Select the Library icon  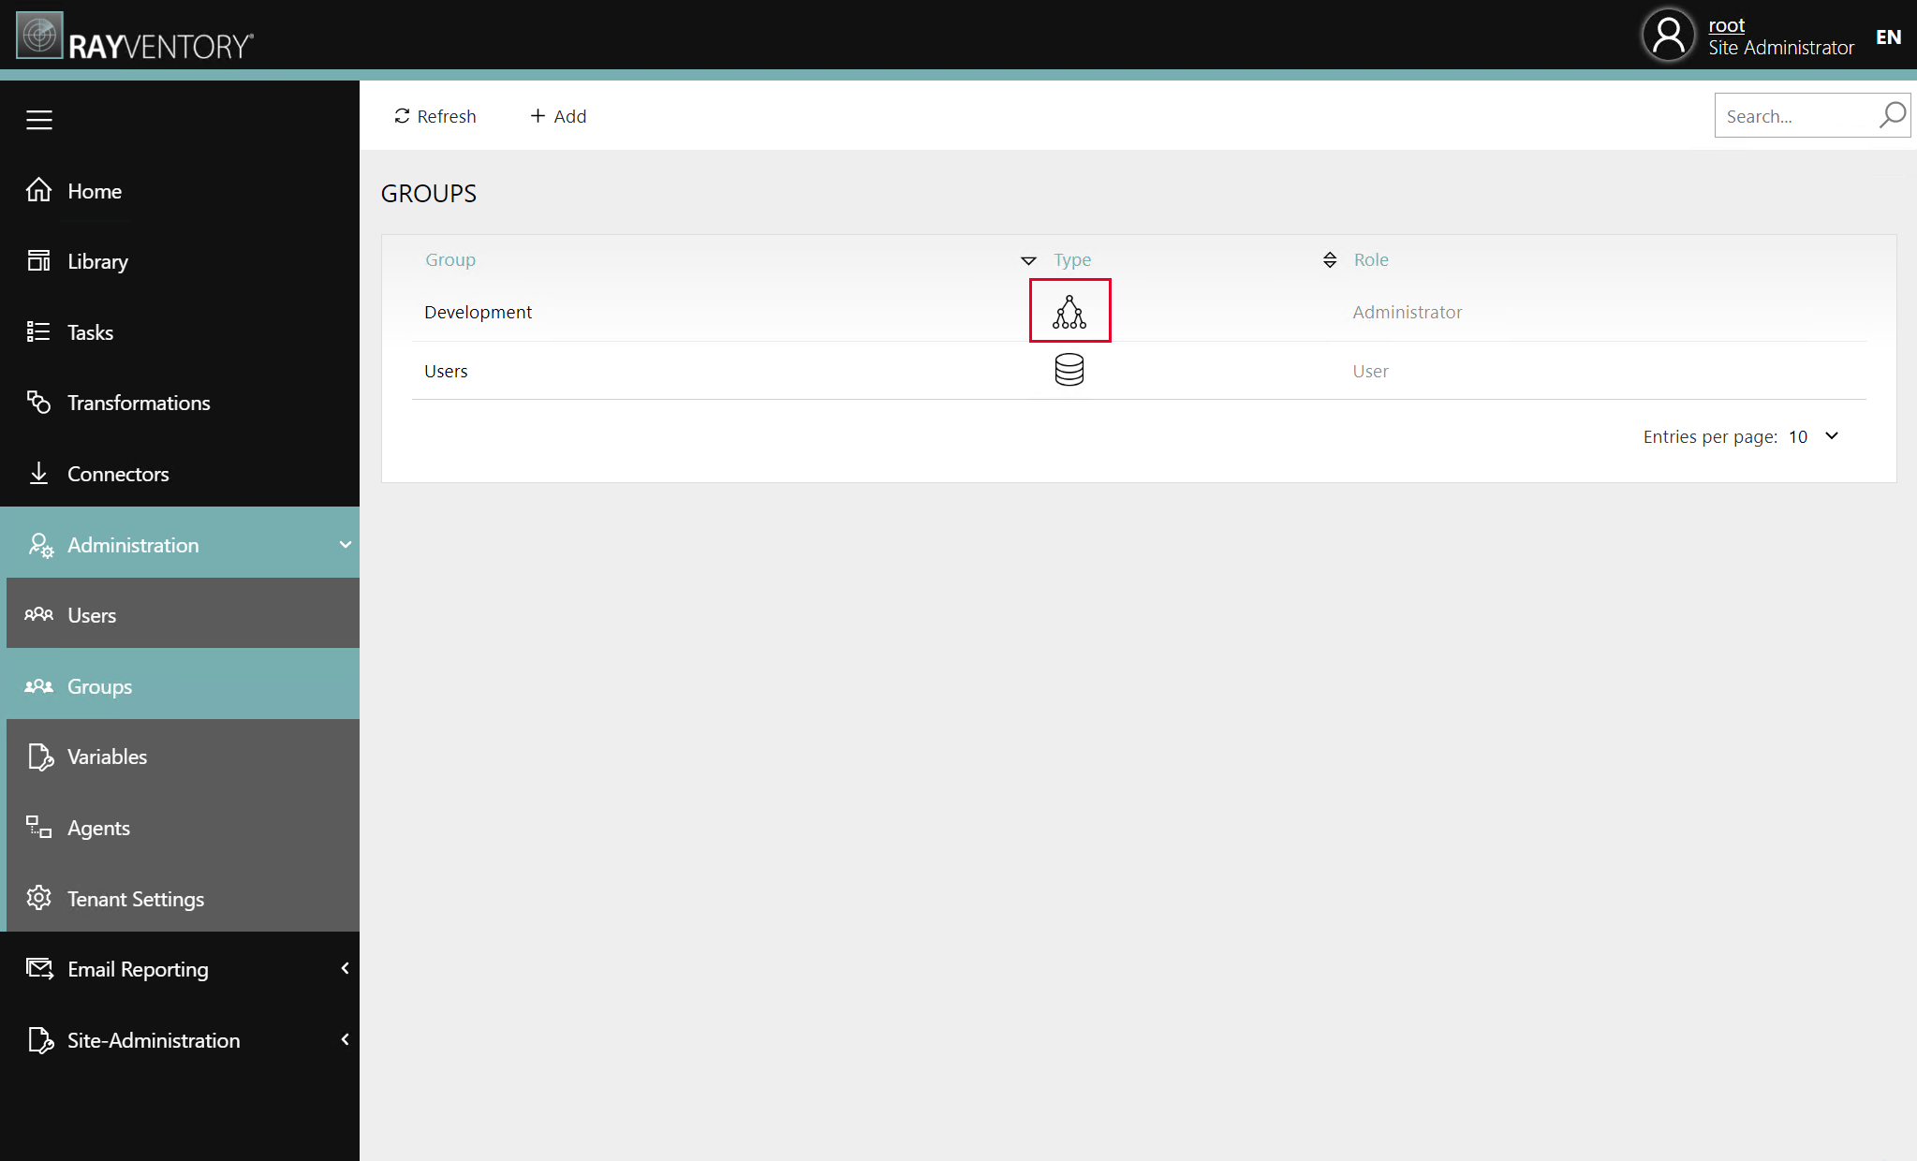click(38, 260)
